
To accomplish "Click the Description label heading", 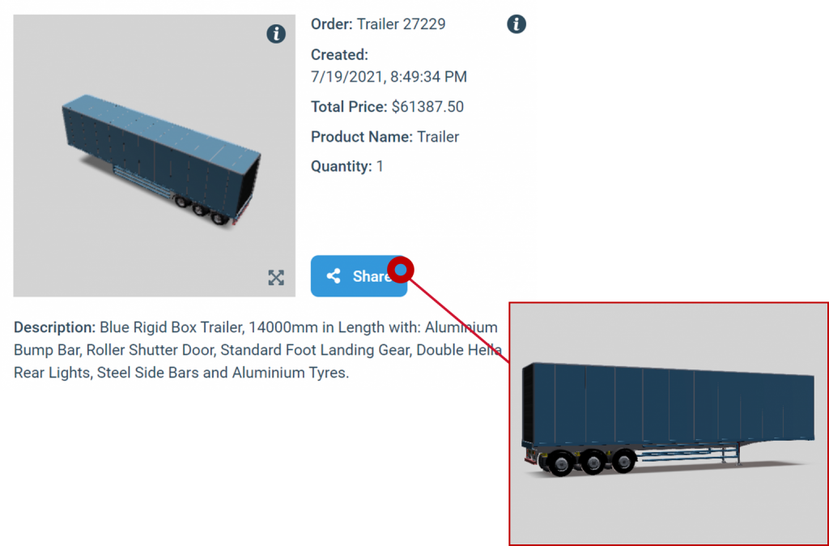I will (x=54, y=327).
